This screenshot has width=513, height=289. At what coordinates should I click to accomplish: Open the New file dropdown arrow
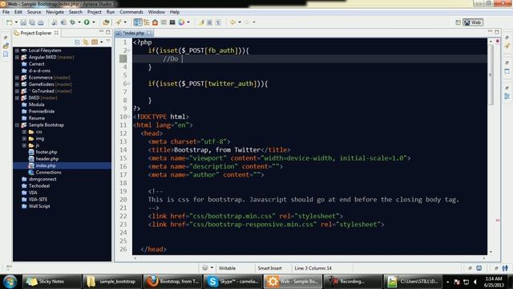(x=16, y=22)
